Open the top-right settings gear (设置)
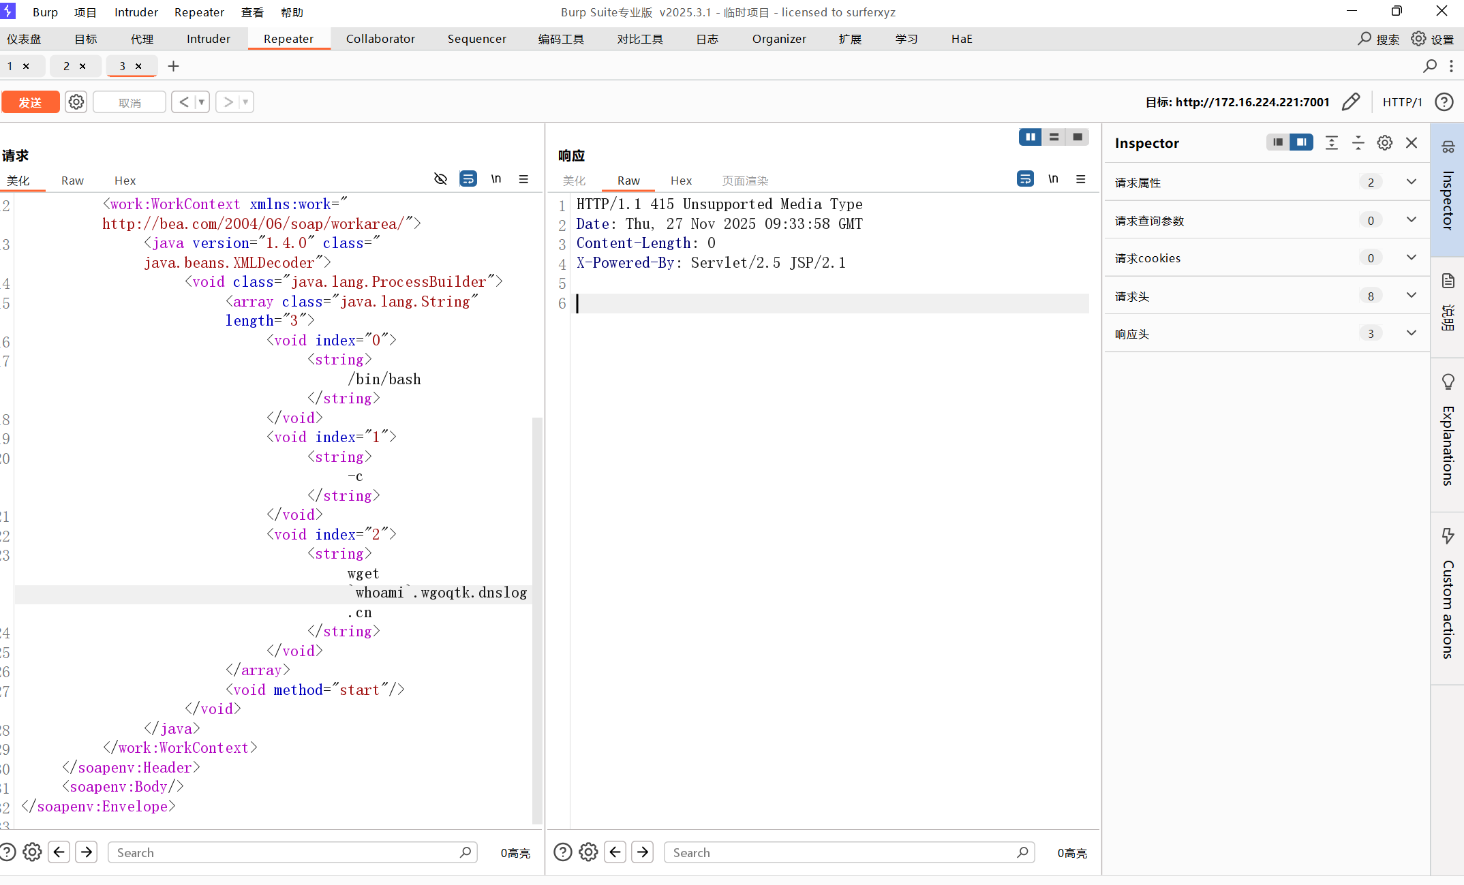The image size is (1464, 885). [1418, 39]
